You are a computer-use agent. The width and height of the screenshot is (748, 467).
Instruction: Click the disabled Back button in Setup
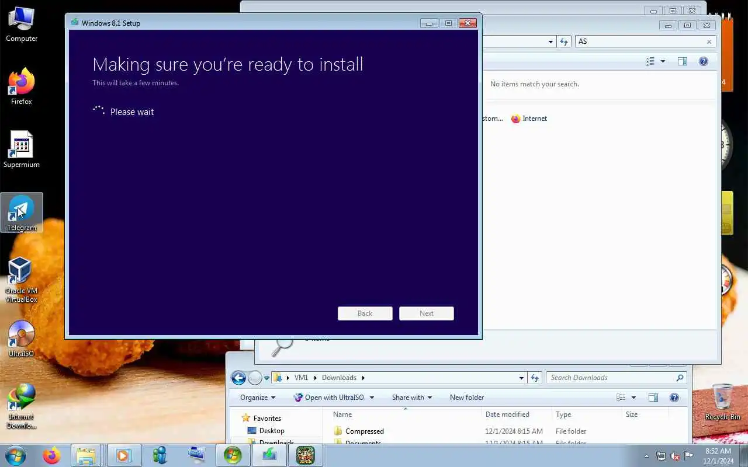click(x=365, y=313)
